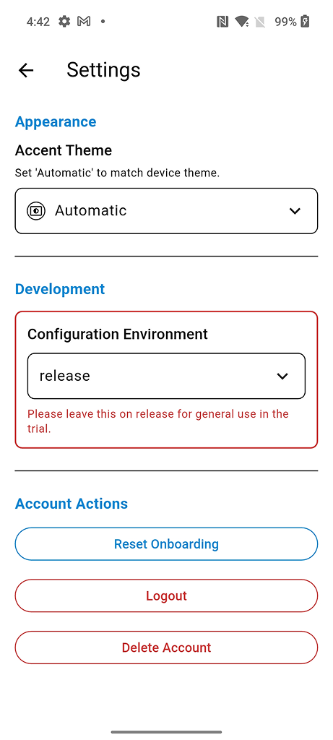Open the Automatic theme dropdown
This screenshot has width=333, height=740.
(x=166, y=211)
